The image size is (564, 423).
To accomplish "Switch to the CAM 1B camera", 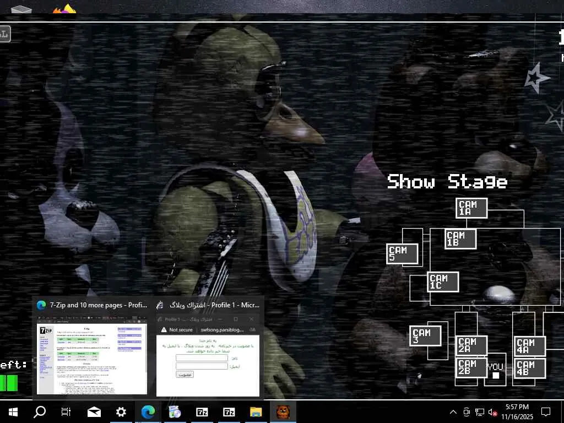I will point(460,239).
